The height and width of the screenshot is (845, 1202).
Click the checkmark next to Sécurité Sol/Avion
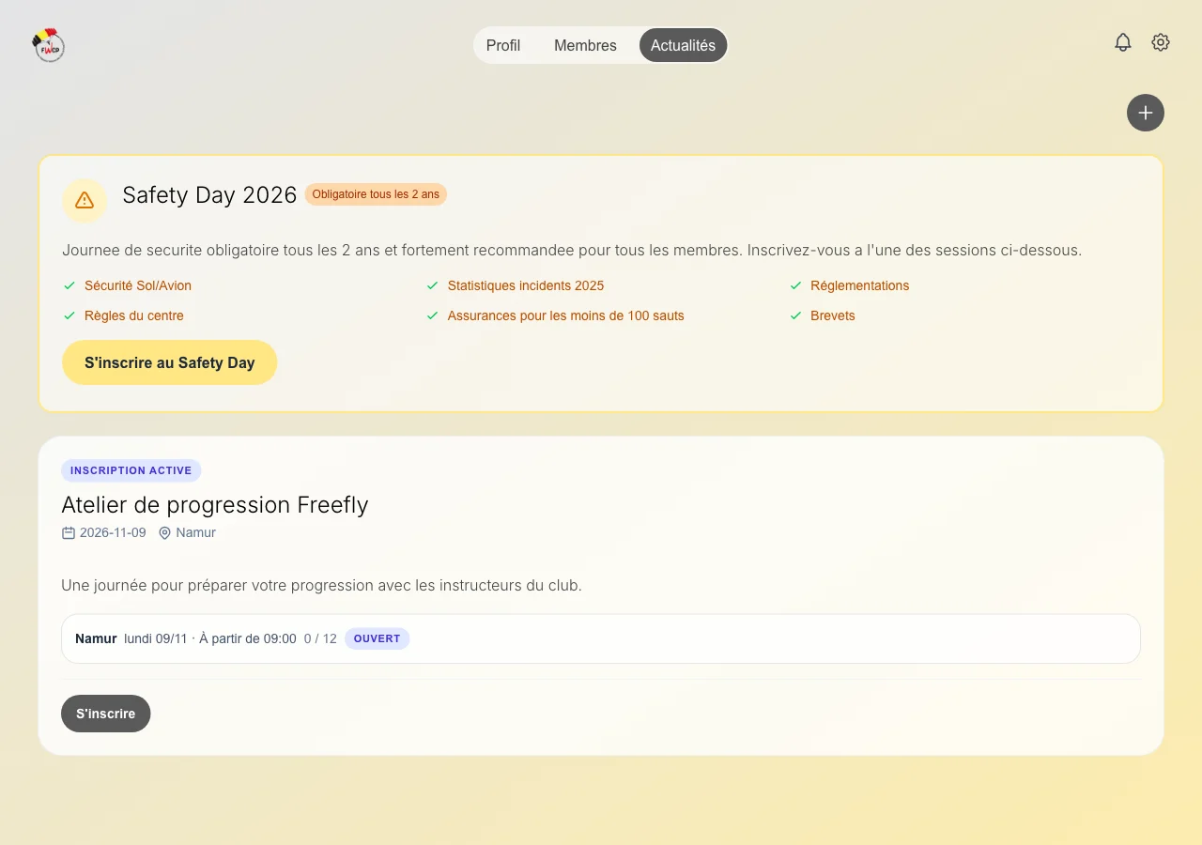[x=69, y=285]
